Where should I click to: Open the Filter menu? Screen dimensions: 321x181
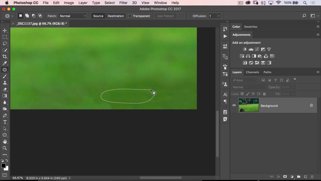tap(123, 3)
